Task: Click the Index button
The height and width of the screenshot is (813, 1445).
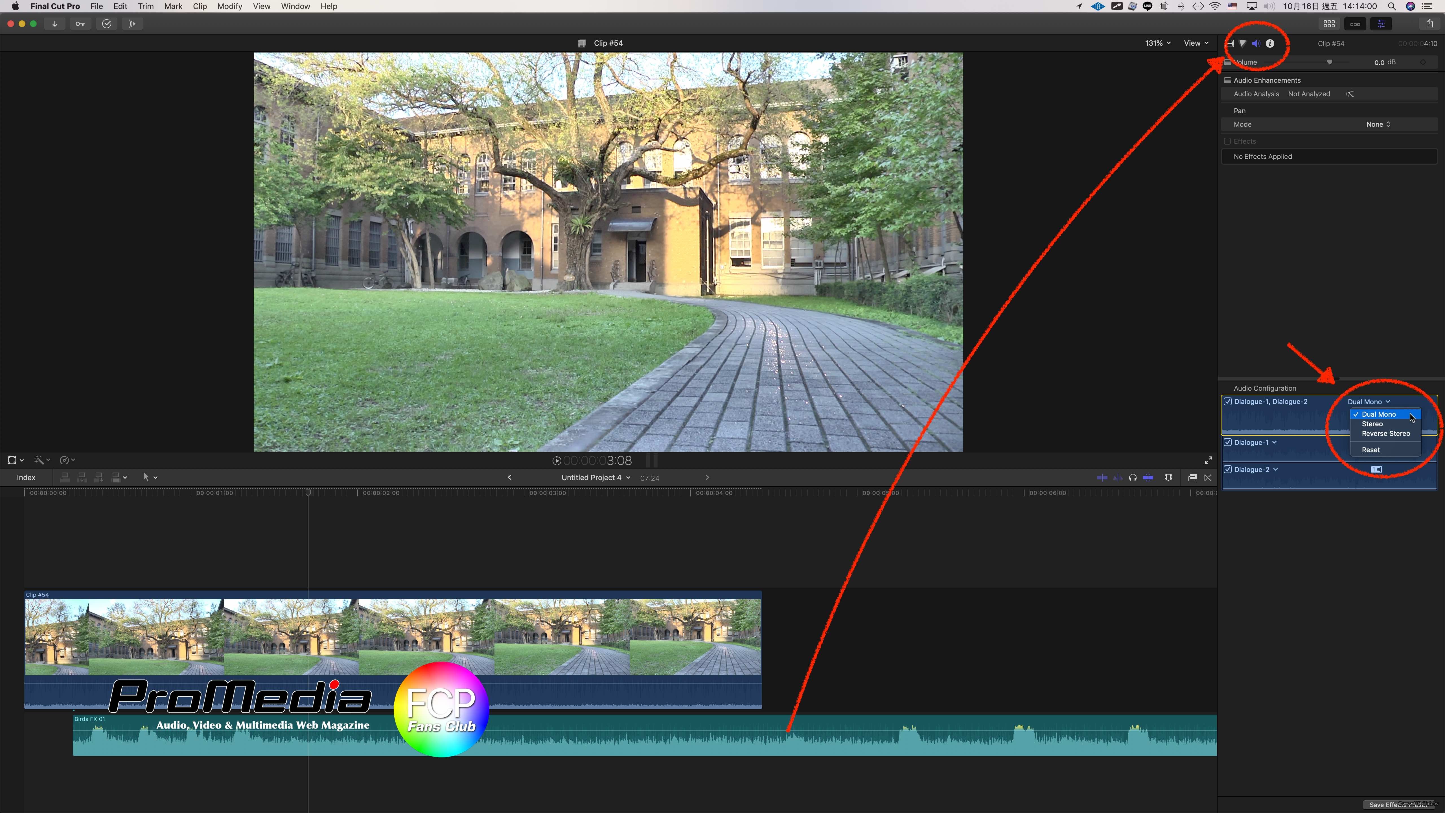Action: point(26,477)
